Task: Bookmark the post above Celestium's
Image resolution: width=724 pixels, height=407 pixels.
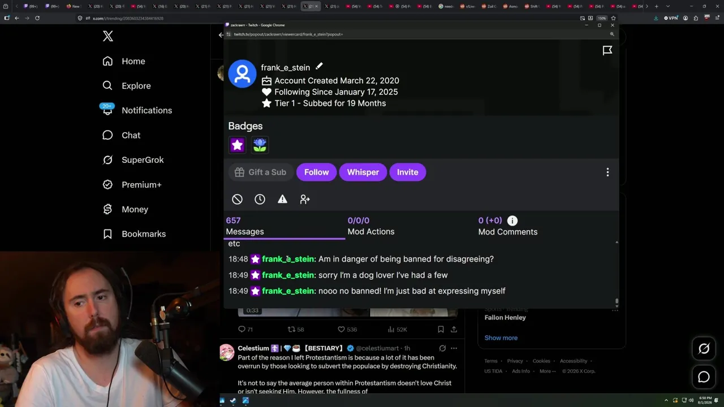Action: click(x=441, y=329)
